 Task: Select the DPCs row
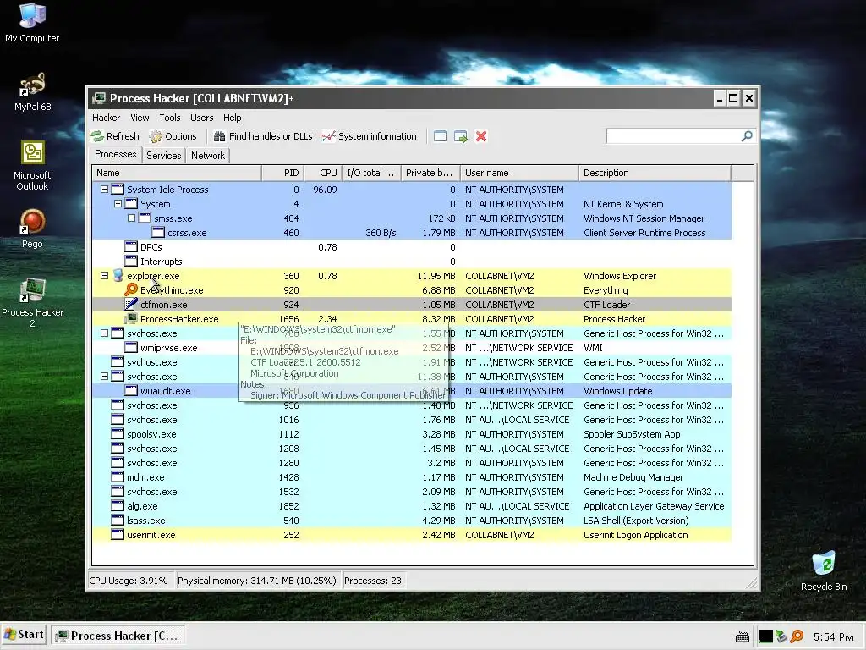point(412,247)
